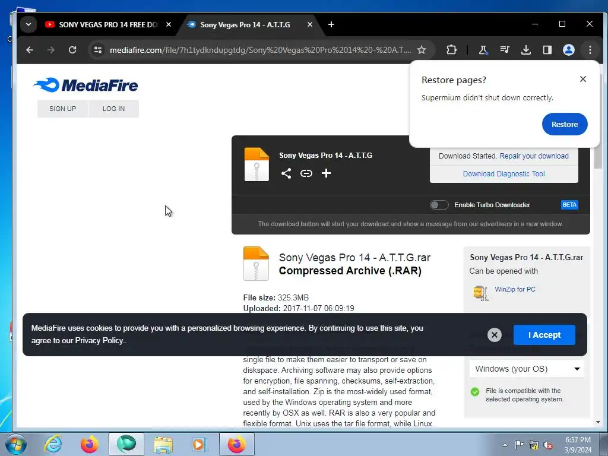The width and height of the screenshot is (608, 456).
Task: Click the RAR file icon beside Compressed Archive
Action: click(x=256, y=264)
